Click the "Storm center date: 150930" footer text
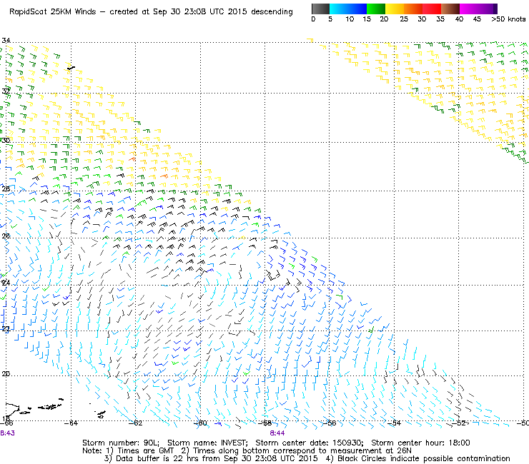This screenshot has height=464, width=529. tap(310, 443)
